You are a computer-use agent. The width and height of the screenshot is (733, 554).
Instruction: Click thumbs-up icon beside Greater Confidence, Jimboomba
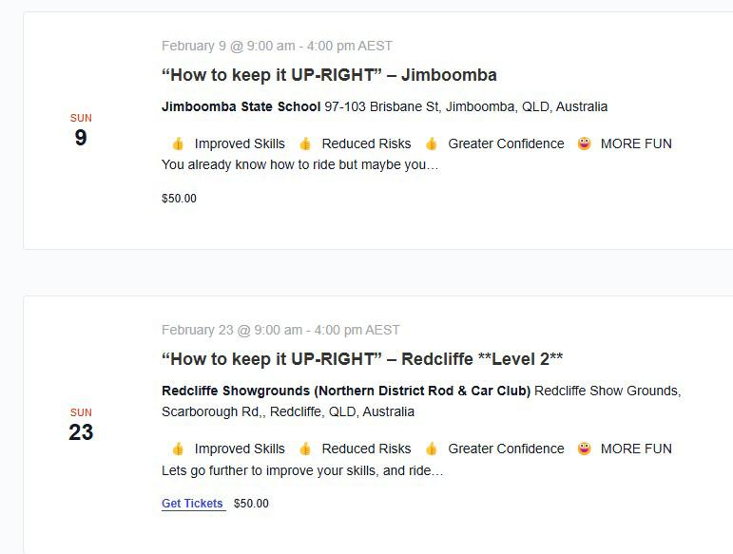click(432, 144)
